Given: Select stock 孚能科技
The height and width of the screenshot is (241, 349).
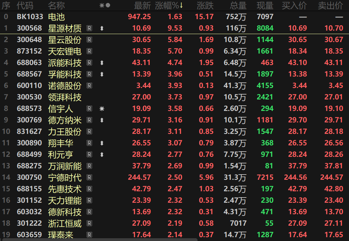Looking at the screenshot, I should 65,74.
